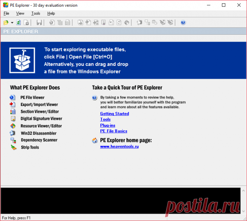The width and height of the screenshot is (247, 221).
Task: Click the Save floppy disk icon
Action: [39, 22]
